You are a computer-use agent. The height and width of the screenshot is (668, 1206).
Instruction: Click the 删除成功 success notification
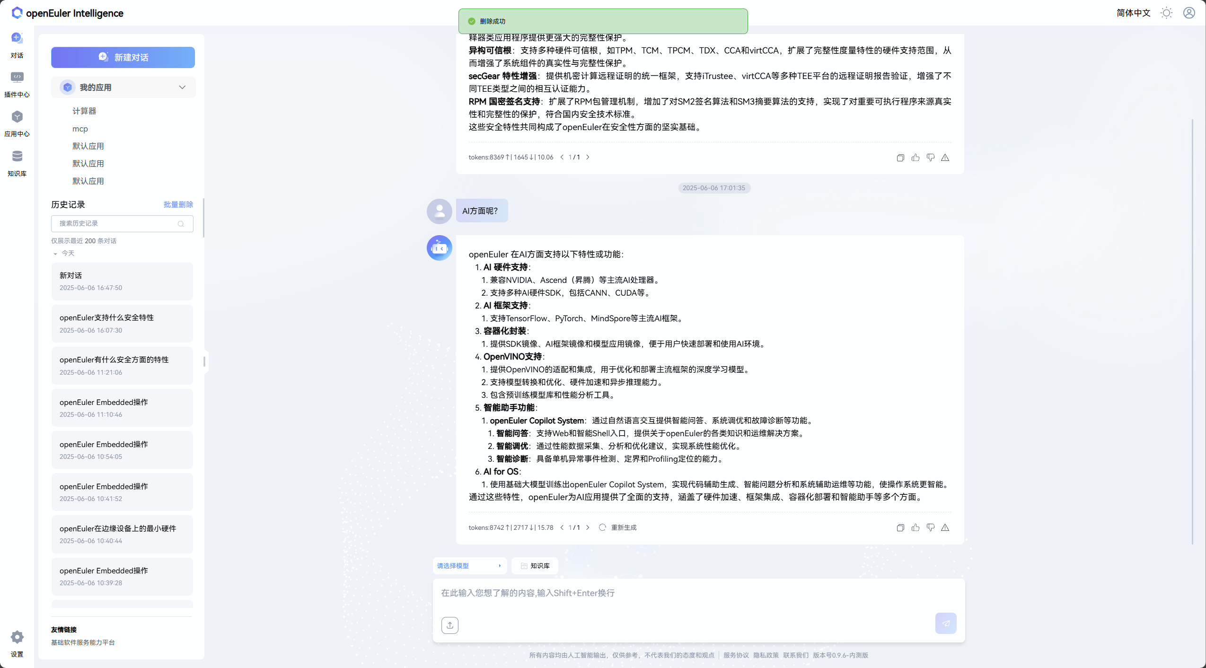603,21
